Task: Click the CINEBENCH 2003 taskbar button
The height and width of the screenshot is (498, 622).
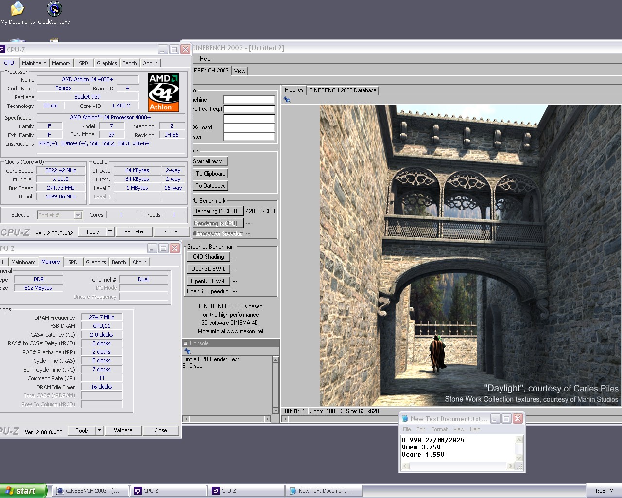Action: tap(90, 491)
